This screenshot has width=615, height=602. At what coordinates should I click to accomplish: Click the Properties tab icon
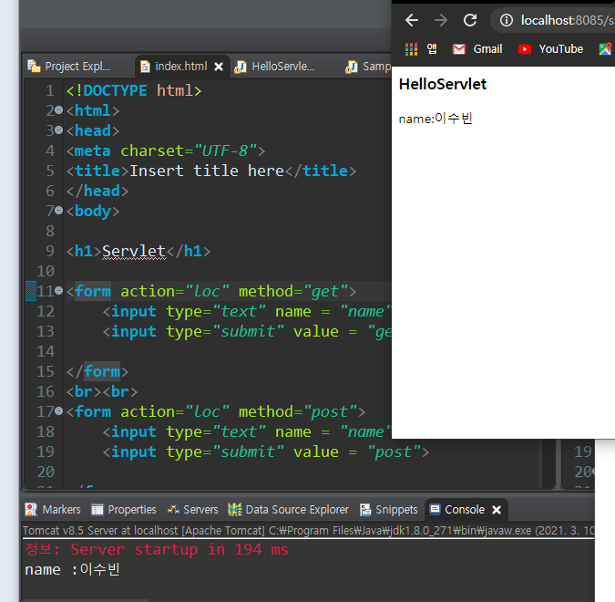[97, 510]
